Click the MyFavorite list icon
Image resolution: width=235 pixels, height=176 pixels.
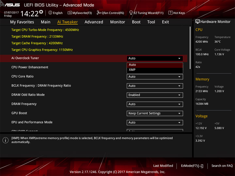(70, 13)
